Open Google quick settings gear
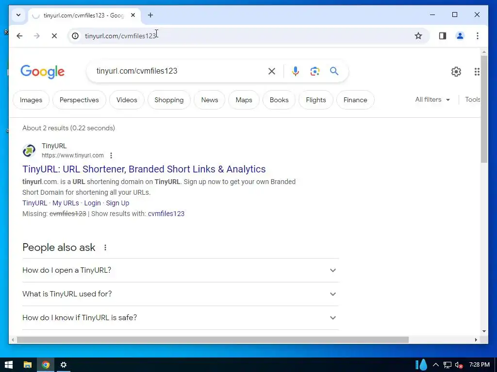 (456, 72)
